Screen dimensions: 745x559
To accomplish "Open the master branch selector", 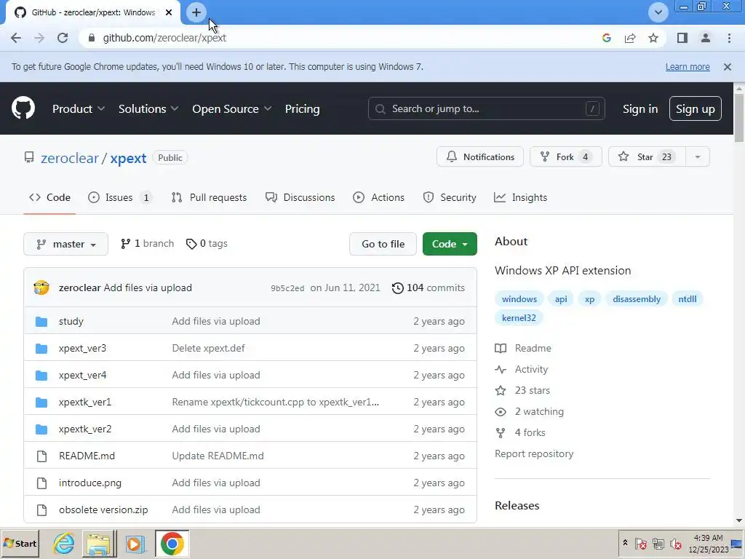I will 66,244.
